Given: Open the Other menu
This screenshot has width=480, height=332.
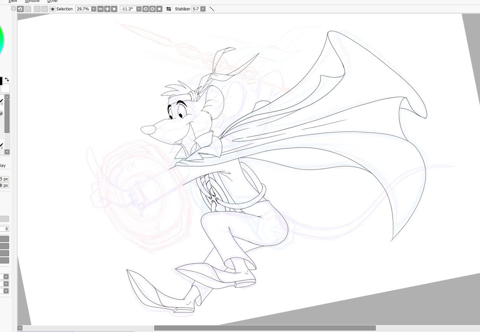Looking at the screenshot, I should [x=52, y=1].
